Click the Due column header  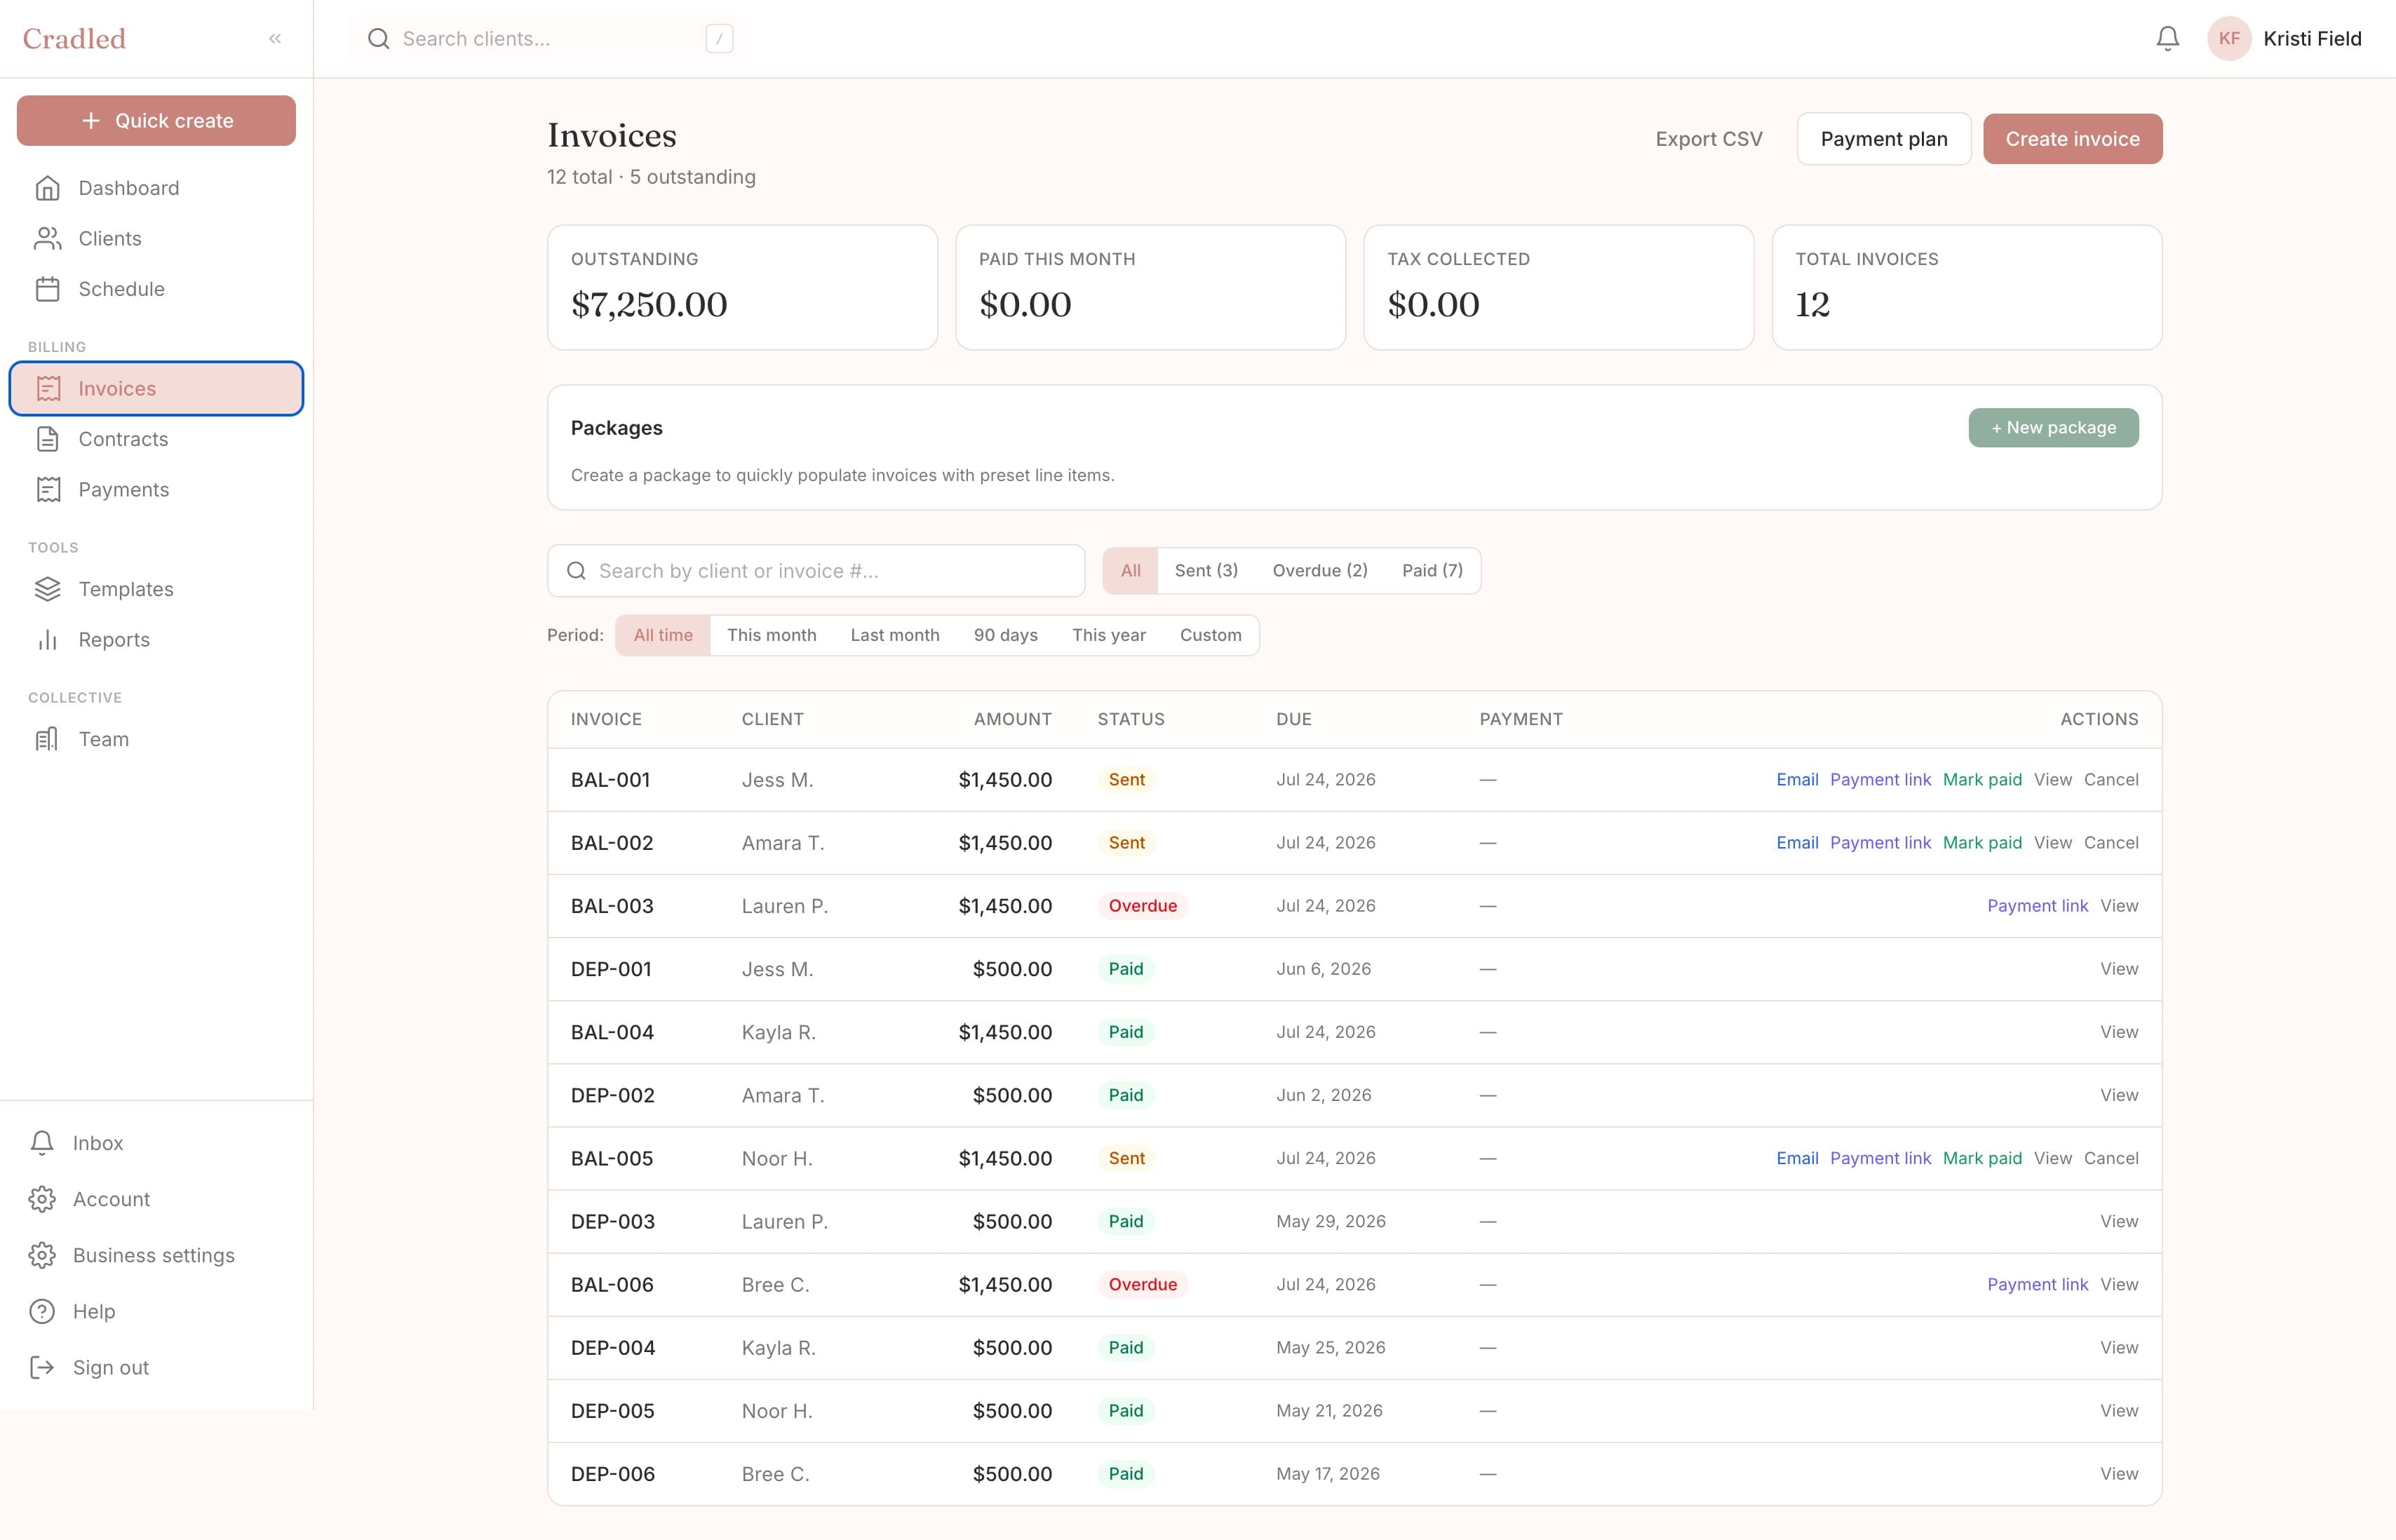pos(1293,719)
